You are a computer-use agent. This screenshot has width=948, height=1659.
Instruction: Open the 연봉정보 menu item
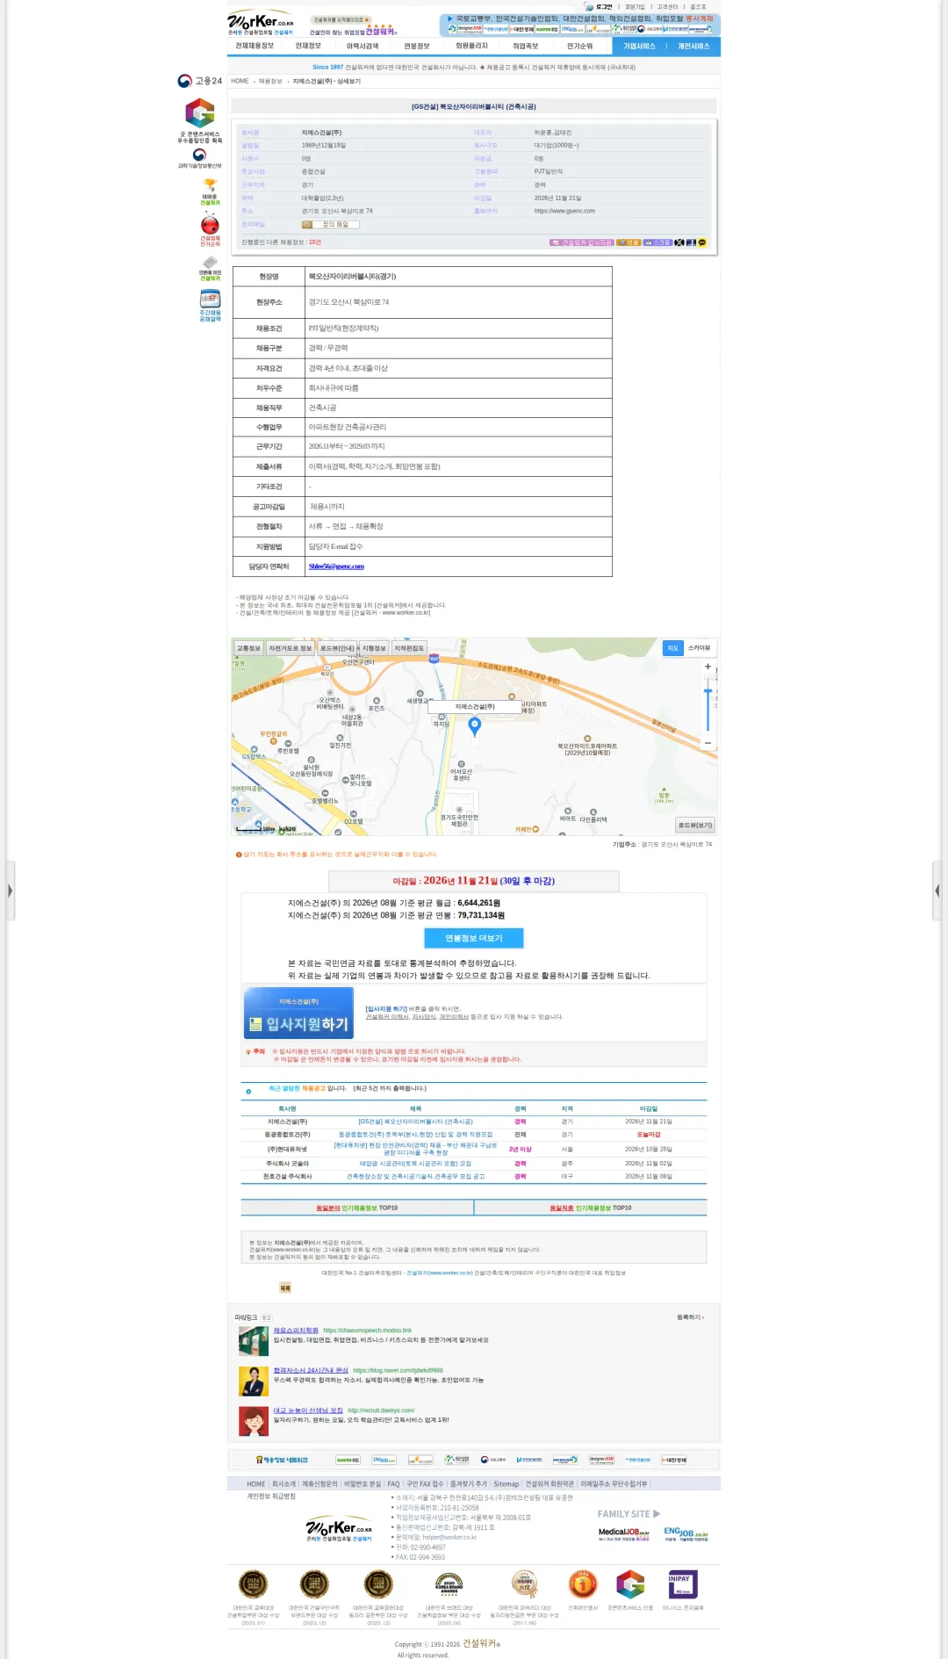(417, 46)
